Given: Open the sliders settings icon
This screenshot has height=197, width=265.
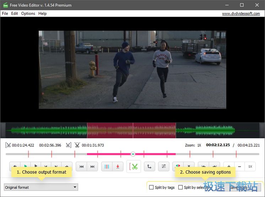Looking at the screenshot, I should [x=164, y=167].
